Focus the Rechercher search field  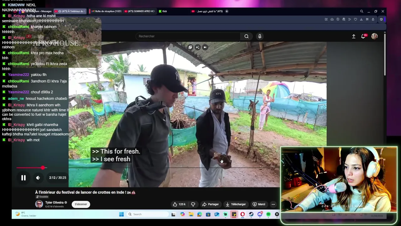click(188, 36)
